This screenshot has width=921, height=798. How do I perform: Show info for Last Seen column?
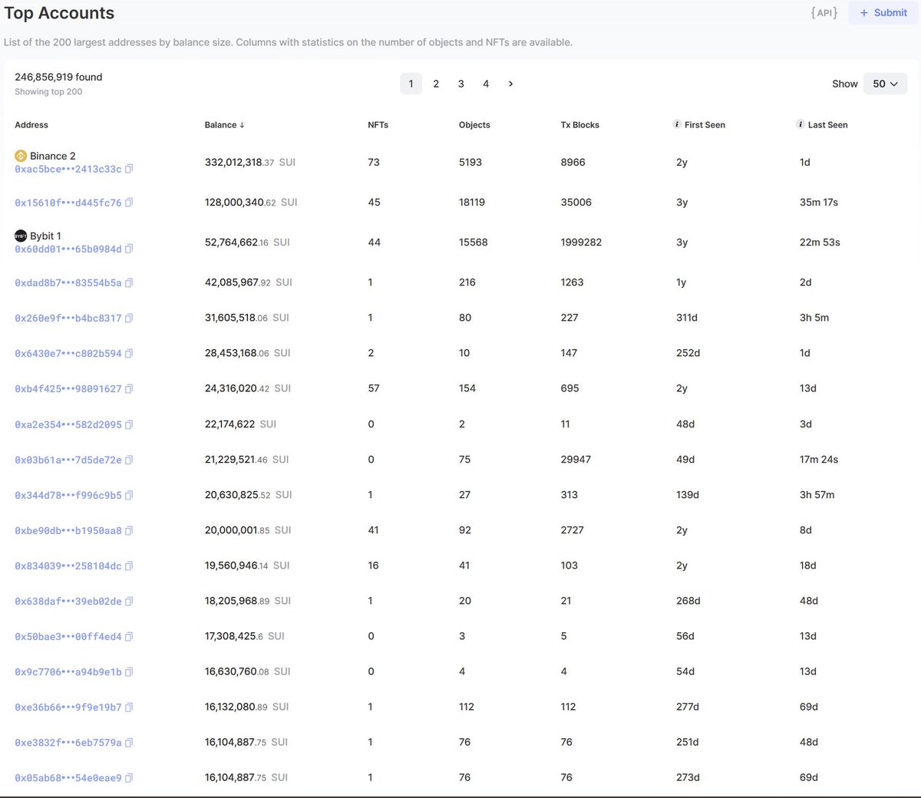[801, 124]
